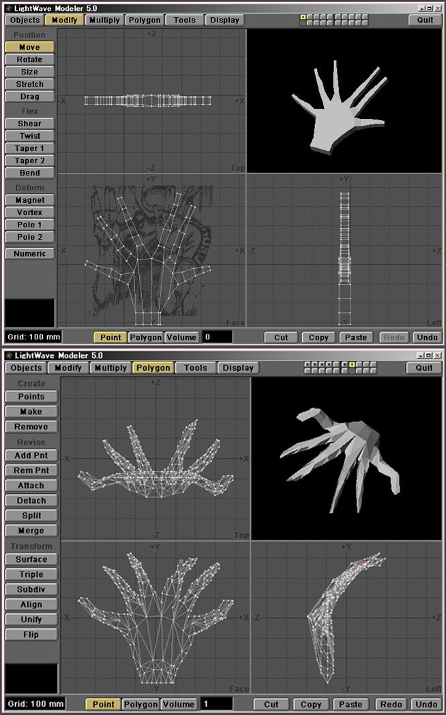Choose the Stretch tool

30,84
